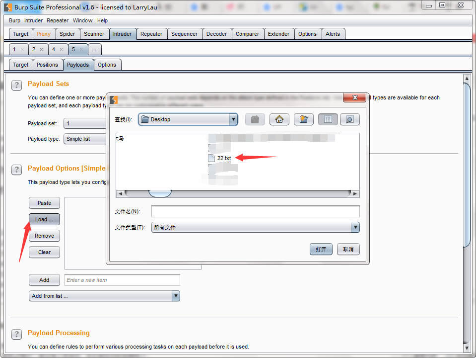Select the 22.txt file icon
This screenshot has height=358, width=476.
pos(211,158)
